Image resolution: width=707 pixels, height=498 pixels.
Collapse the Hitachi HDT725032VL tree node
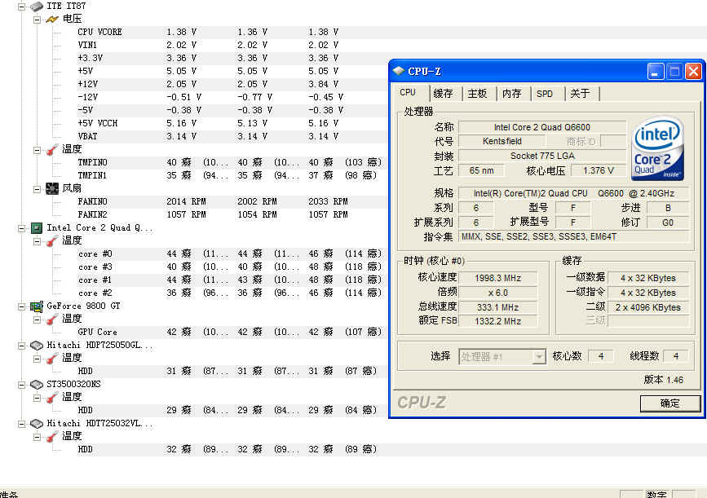tap(21, 425)
